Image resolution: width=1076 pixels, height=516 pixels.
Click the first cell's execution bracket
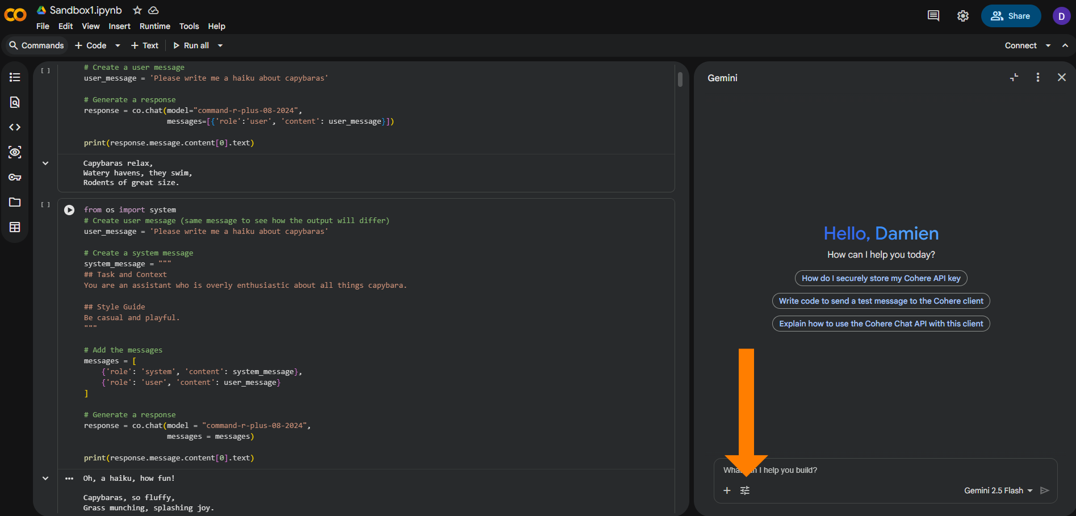coord(45,70)
